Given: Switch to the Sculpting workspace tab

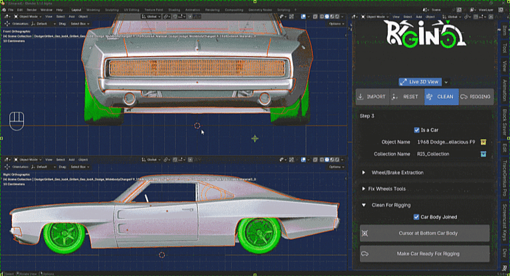Looking at the screenshot, I should tap(112, 10).
